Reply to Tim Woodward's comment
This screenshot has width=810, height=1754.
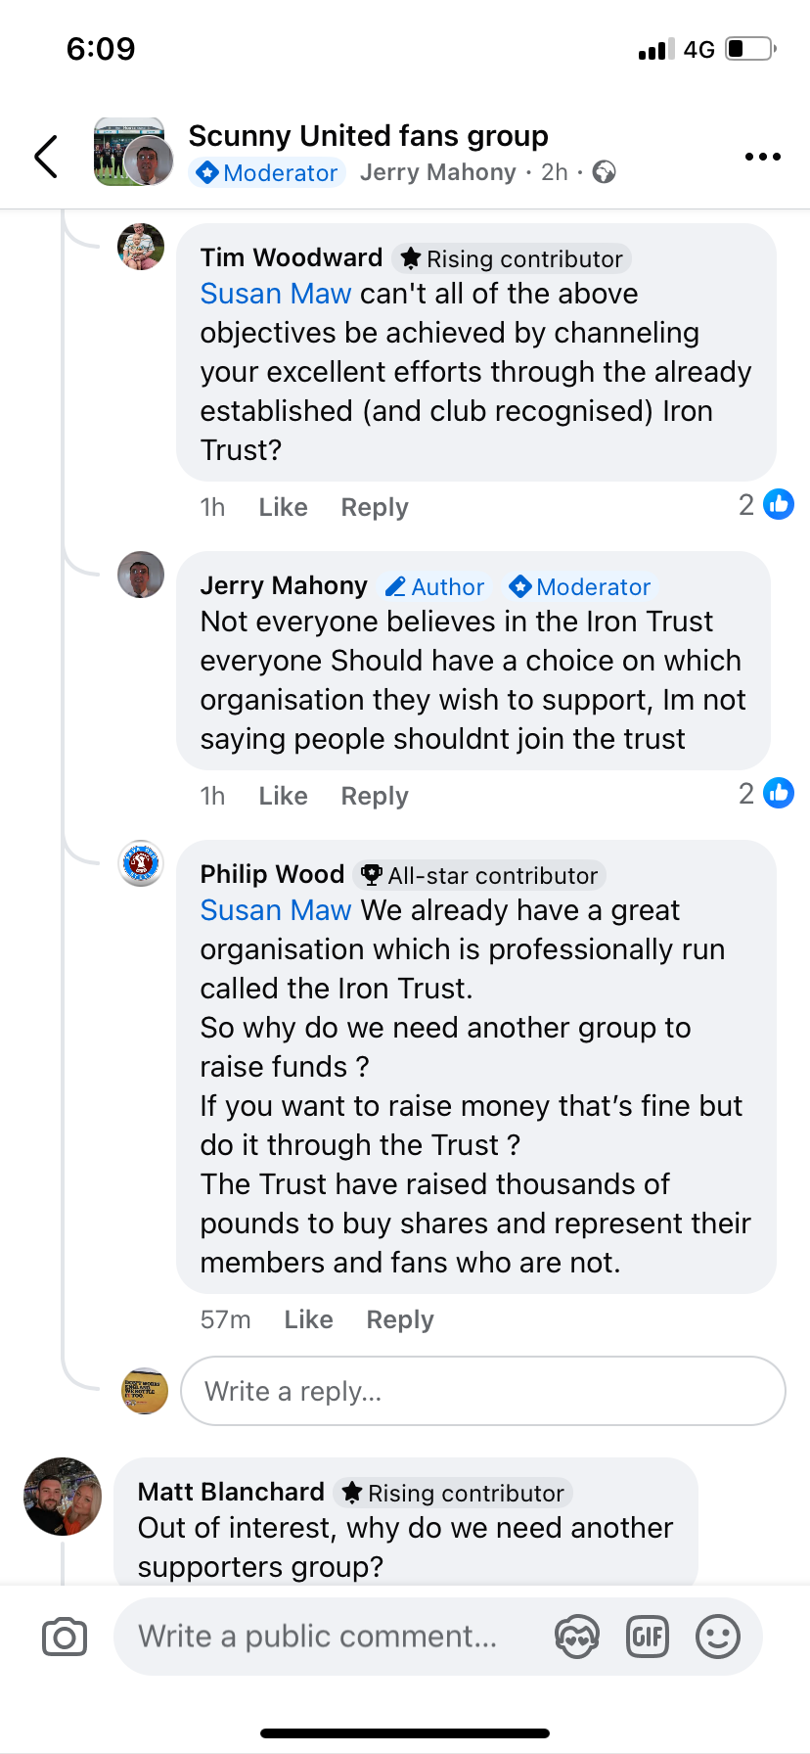click(374, 507)
